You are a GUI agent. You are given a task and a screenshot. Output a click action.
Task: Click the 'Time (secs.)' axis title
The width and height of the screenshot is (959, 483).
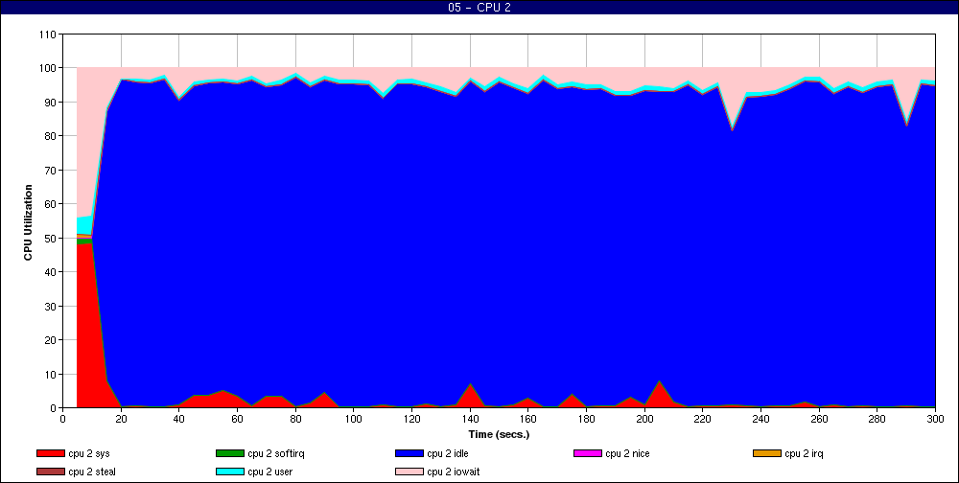click(x=499, y=435)
